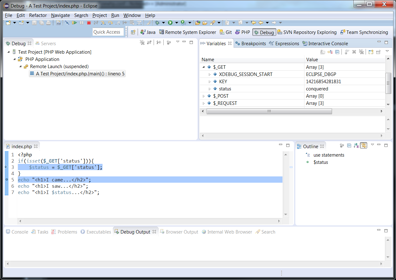The width and height of the screenshot is (396, 280).
Task: Click the Quick Access search field
Action: [x=108, y=32]
